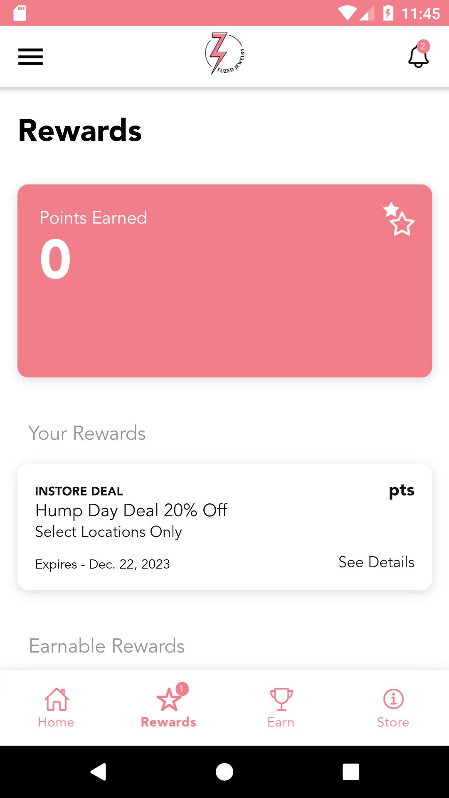The width and height of the screenshot is (449, 798).
Task: Open the Store info icon
Action: (x=393, y=699)
